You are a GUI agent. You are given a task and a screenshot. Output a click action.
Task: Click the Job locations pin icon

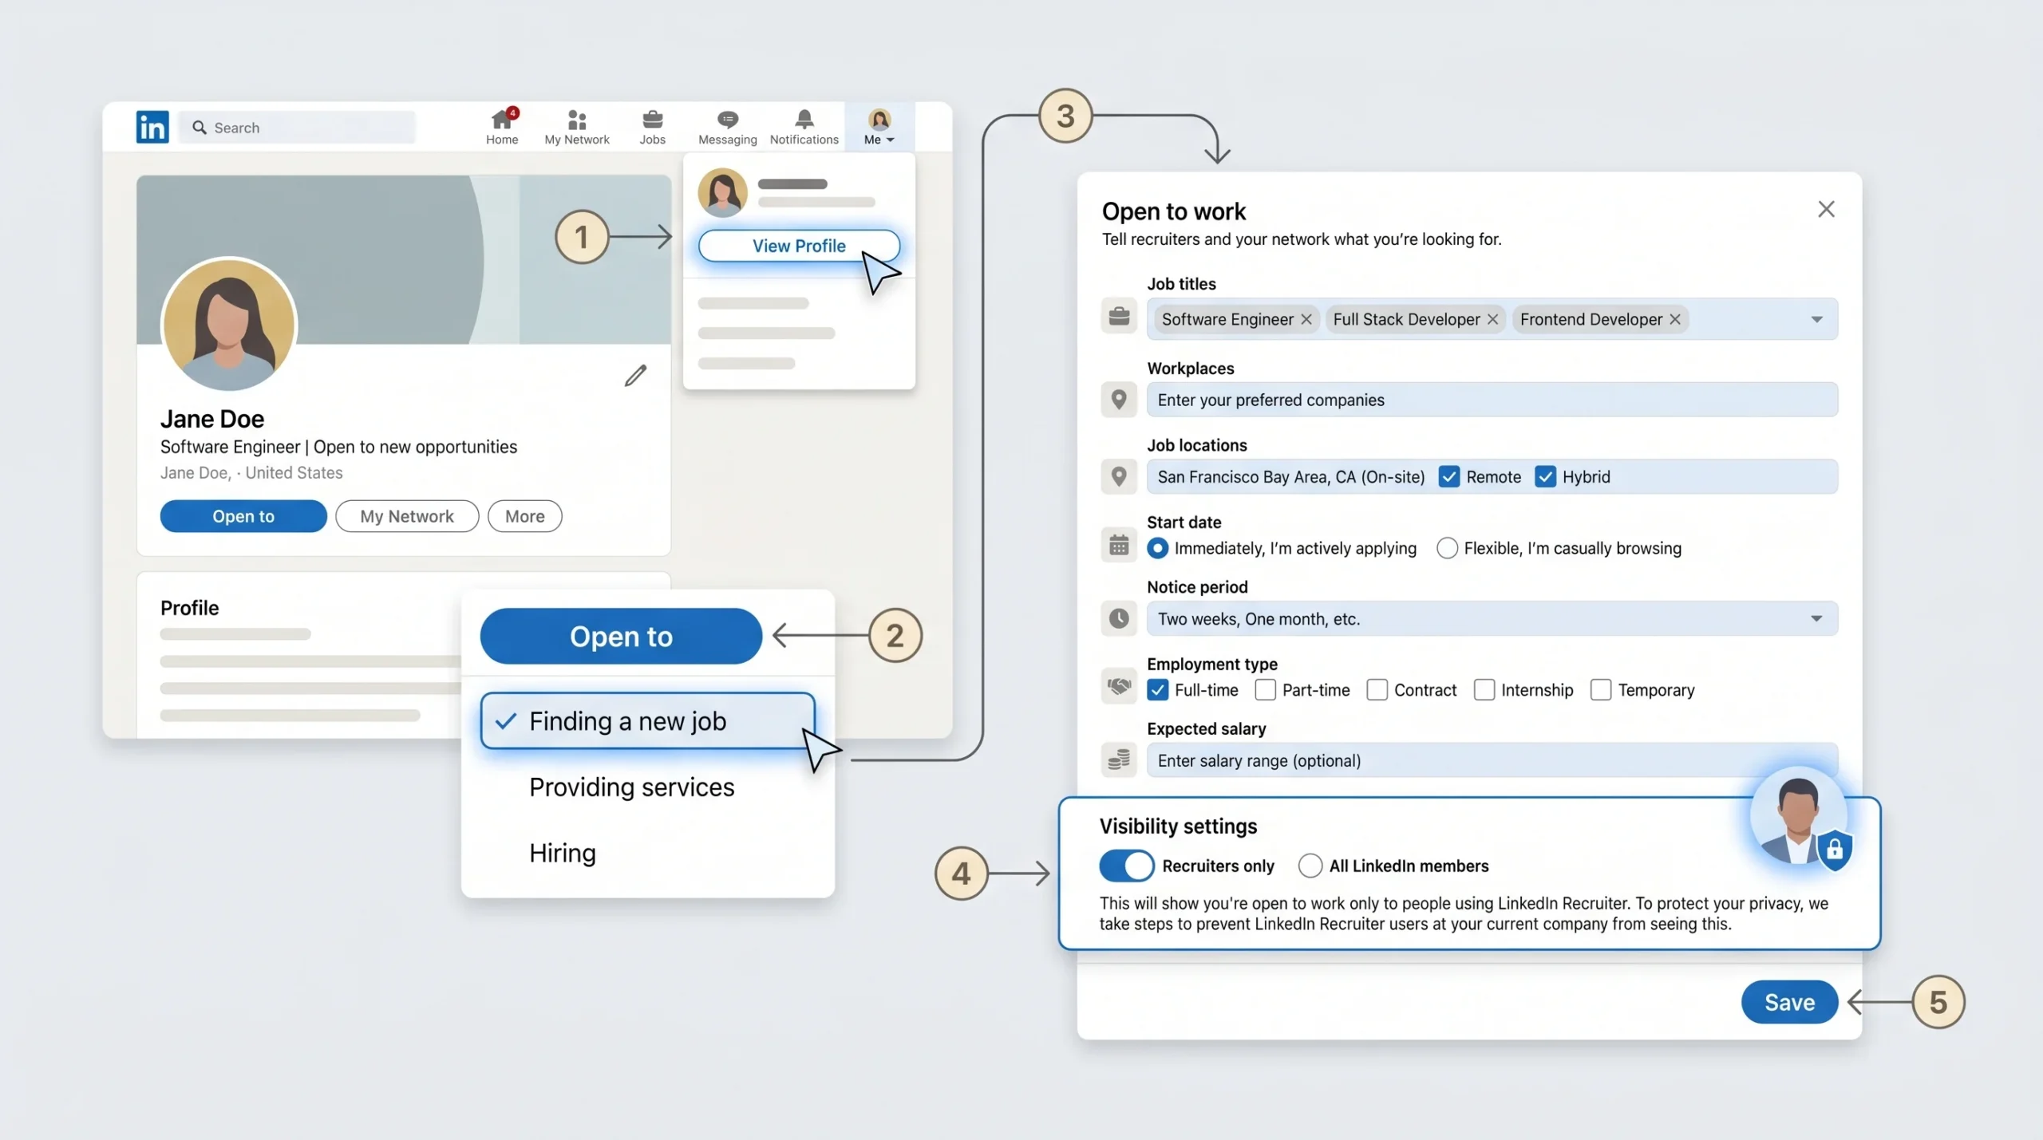point(1119,476)
